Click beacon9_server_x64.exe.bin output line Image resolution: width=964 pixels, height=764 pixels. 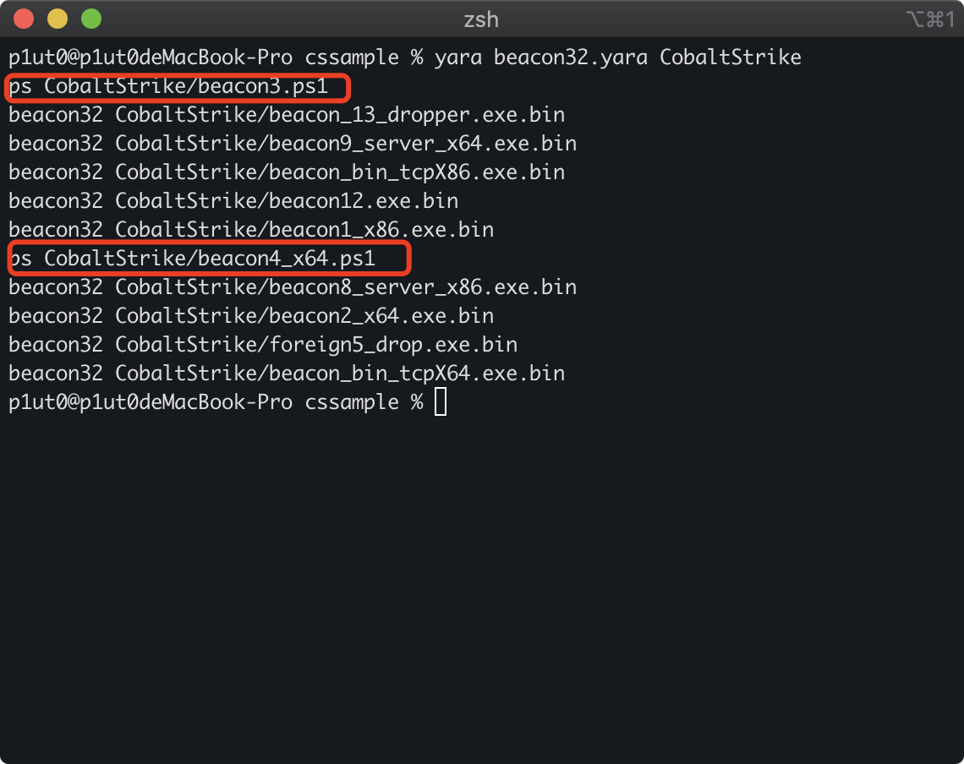(293, 144)
